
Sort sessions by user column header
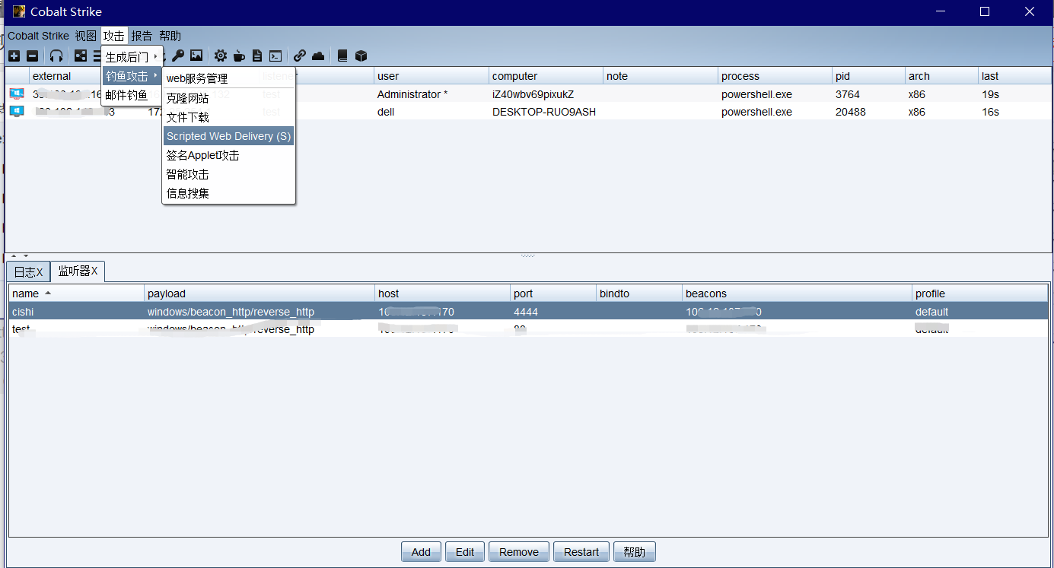tap(431, 76)
